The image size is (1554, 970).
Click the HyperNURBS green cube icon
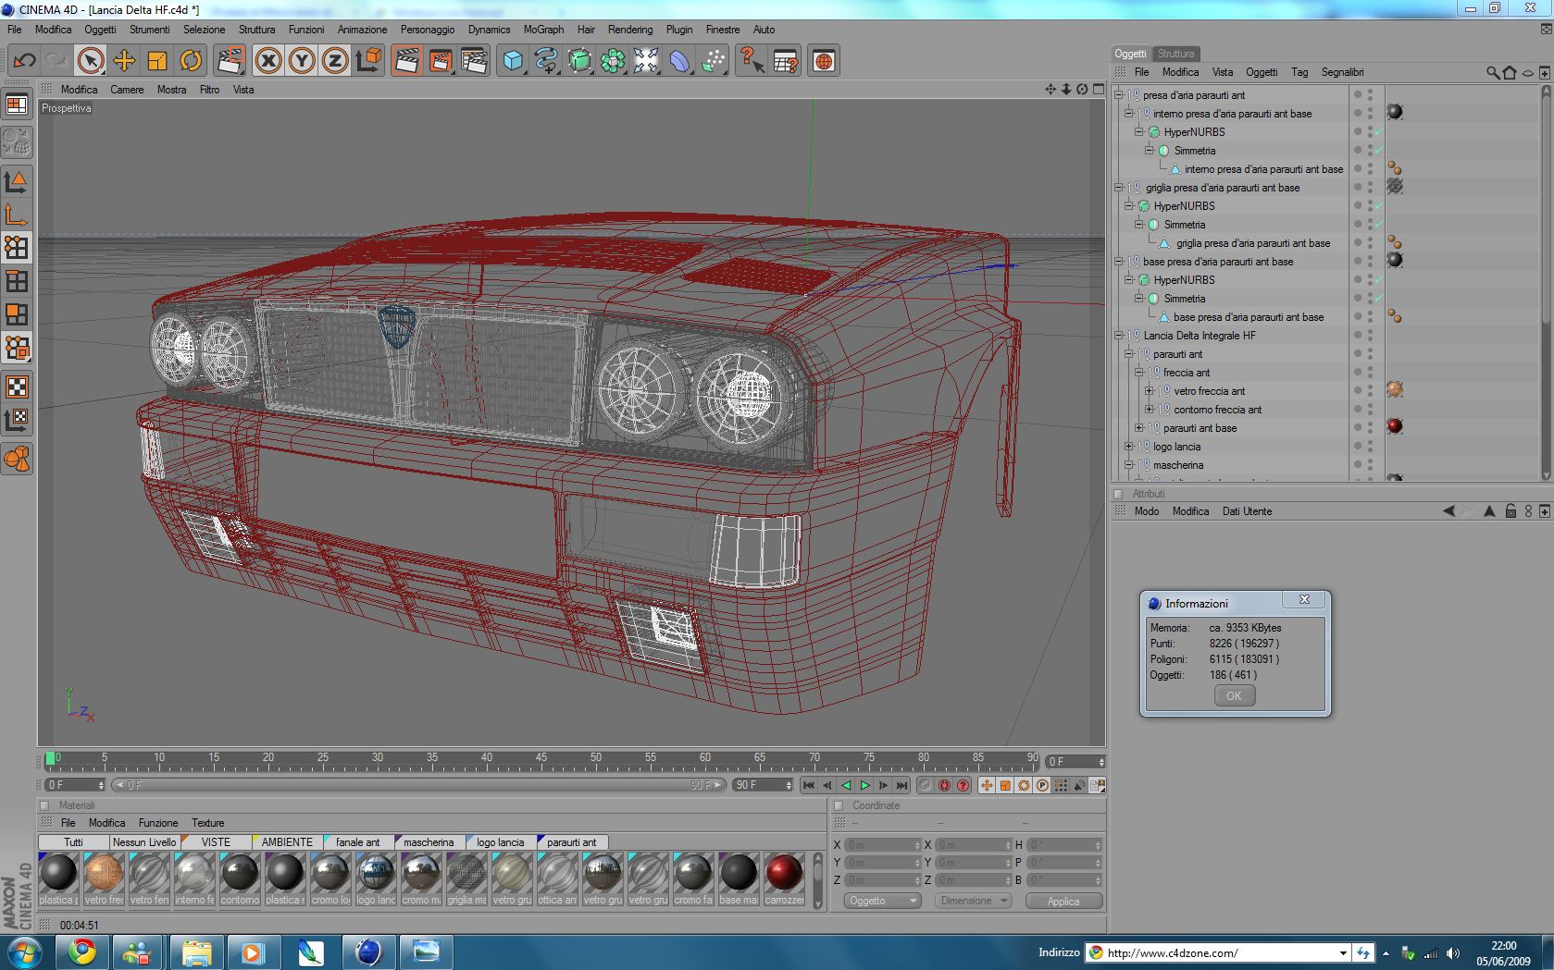point(579,61)
